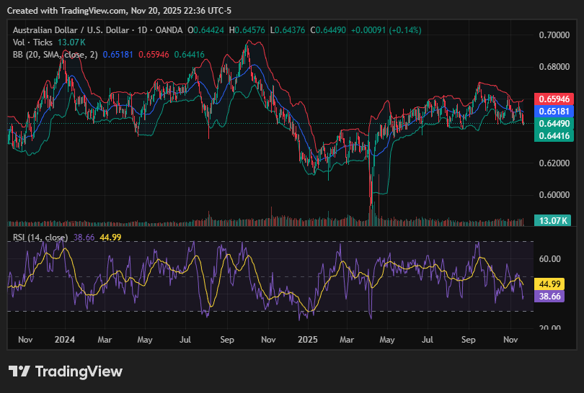Click the 2024 label on the time axis

[x=65, y=338]
